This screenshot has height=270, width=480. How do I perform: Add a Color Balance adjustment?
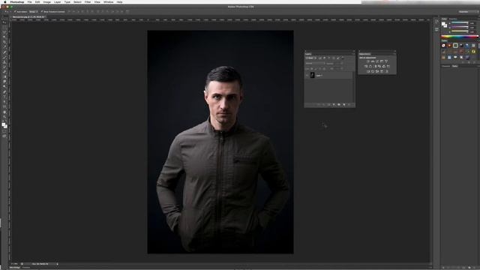370,67
